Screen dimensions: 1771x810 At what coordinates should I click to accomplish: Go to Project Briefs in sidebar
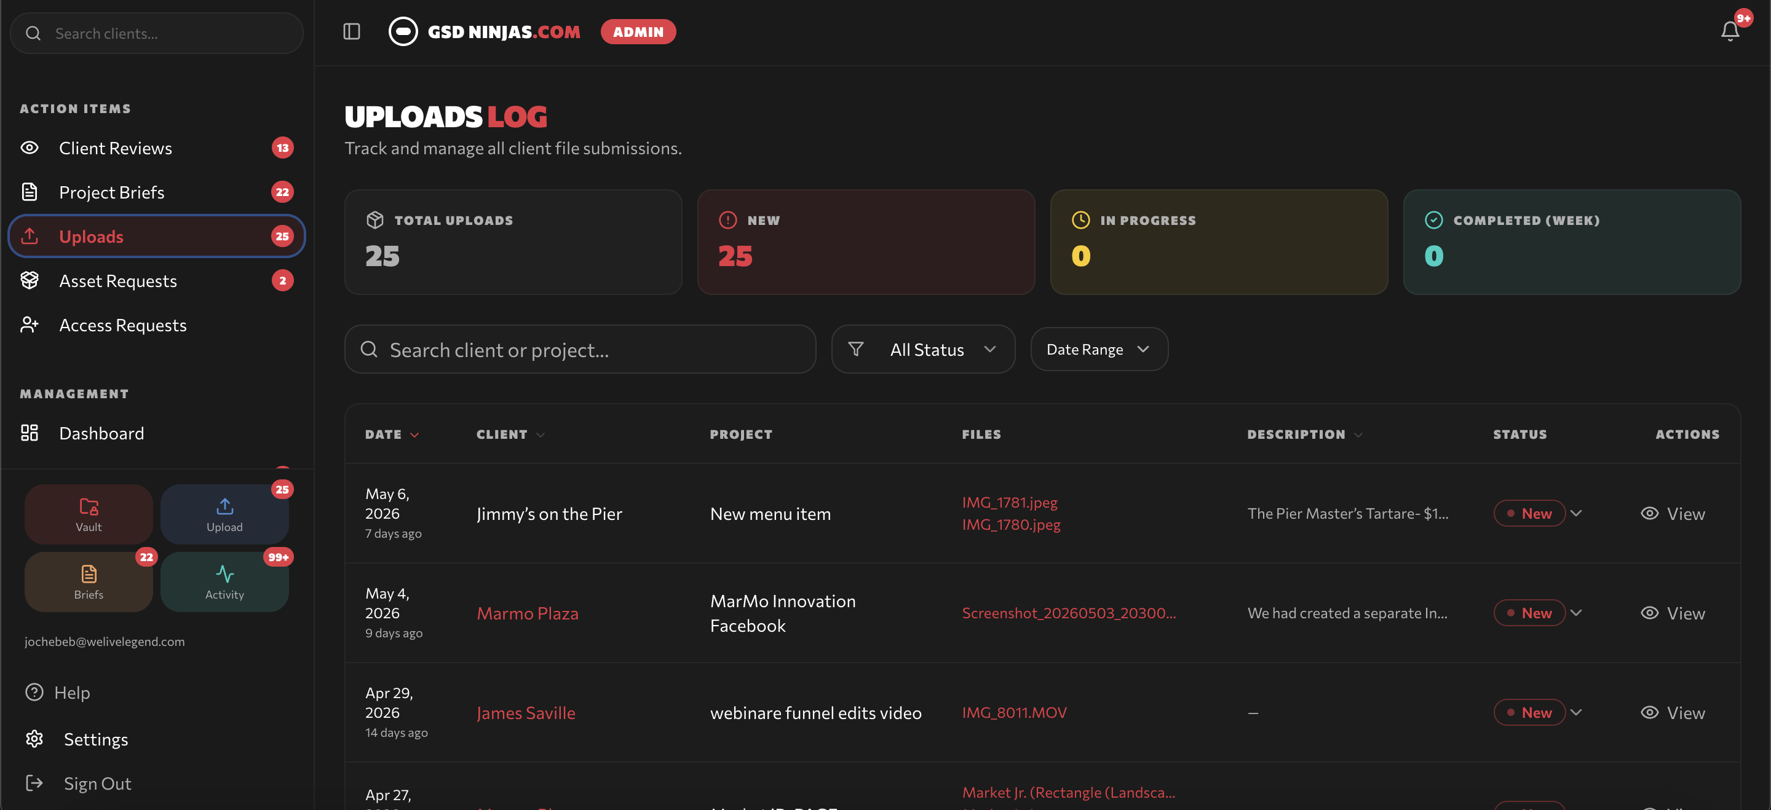point(157,192)
